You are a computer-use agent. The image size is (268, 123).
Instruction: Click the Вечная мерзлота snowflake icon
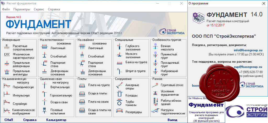coord(156,47)
